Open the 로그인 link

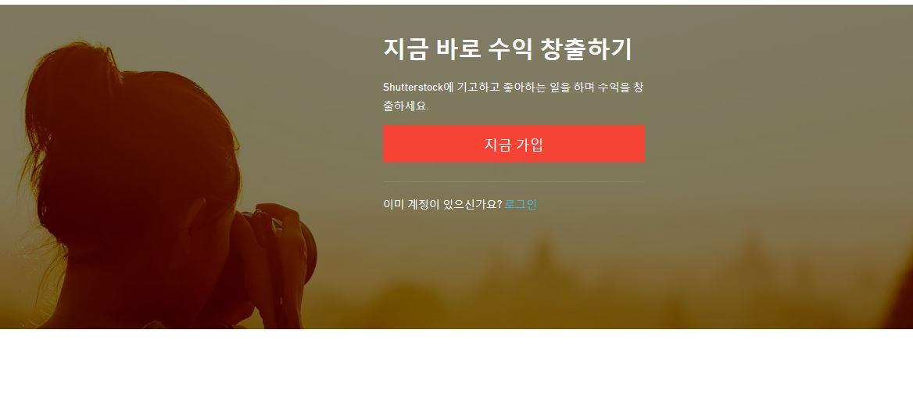[520, 204]
